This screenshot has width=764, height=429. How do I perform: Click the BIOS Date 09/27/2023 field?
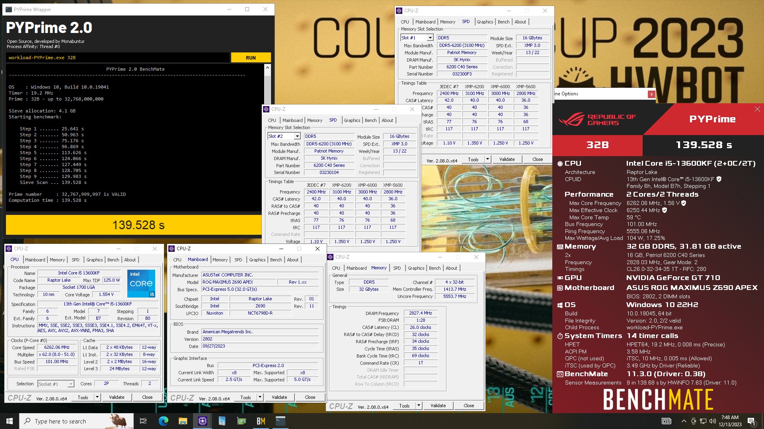click(x=260, y=346)
